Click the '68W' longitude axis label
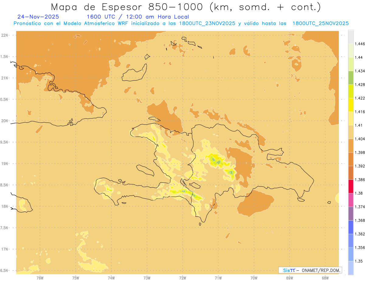365x282 pixels. [x=325, y=278]
